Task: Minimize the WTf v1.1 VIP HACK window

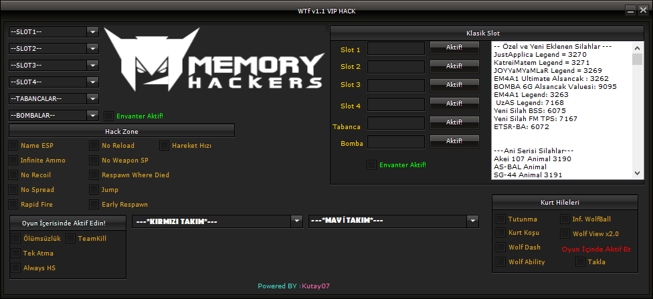Action: pyautogui.click(x=632, y=11)
